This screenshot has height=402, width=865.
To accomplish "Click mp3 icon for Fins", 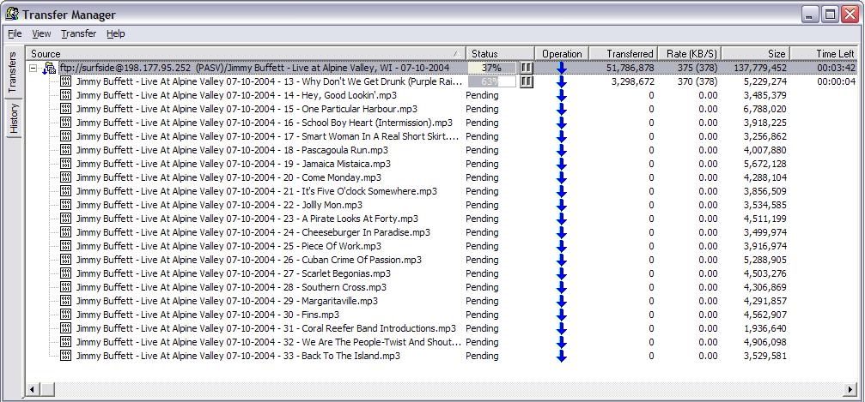I will point(65,315).
